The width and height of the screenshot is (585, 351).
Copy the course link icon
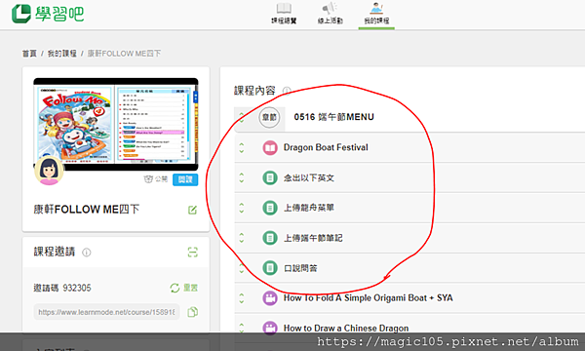pyautogui.click(x=192, y=312)
